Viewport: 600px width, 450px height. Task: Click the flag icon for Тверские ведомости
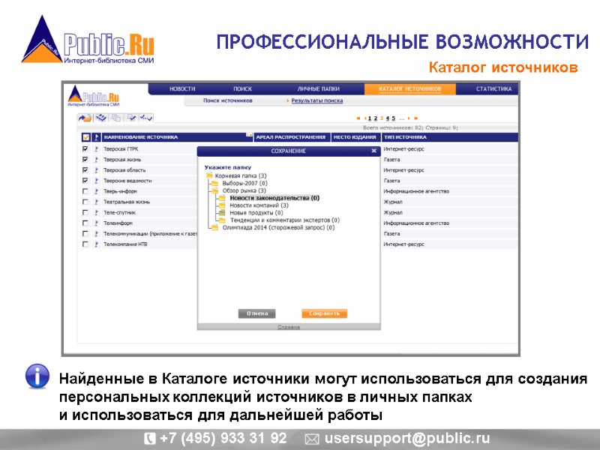pos(97,181)
